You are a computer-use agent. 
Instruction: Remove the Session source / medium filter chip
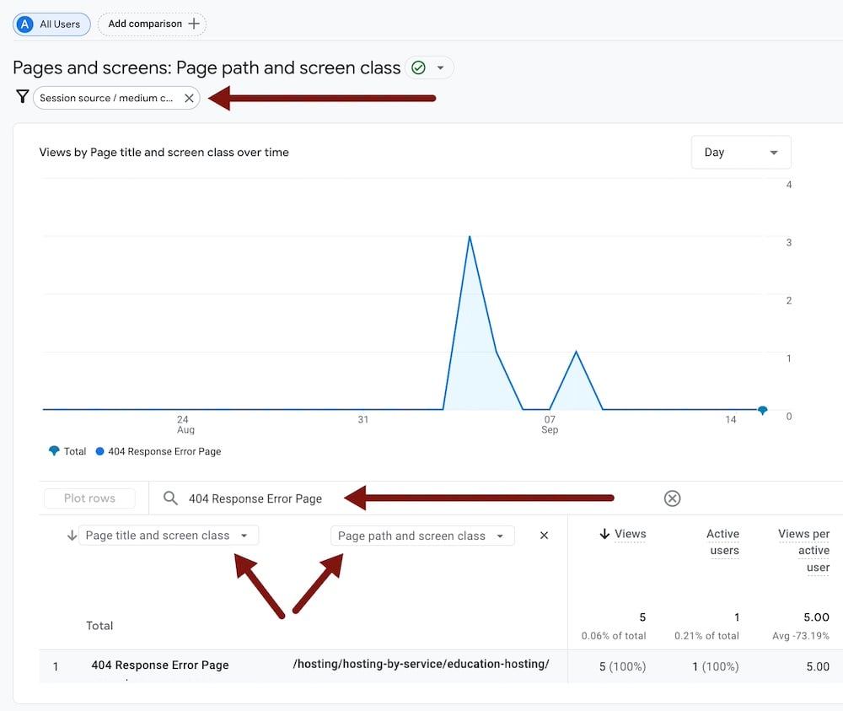189,98
